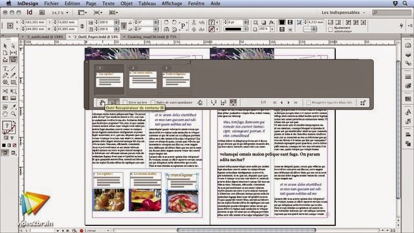This screenshot has width=414, height=233.
Task: Select the Gap tool
Action: 13,53
